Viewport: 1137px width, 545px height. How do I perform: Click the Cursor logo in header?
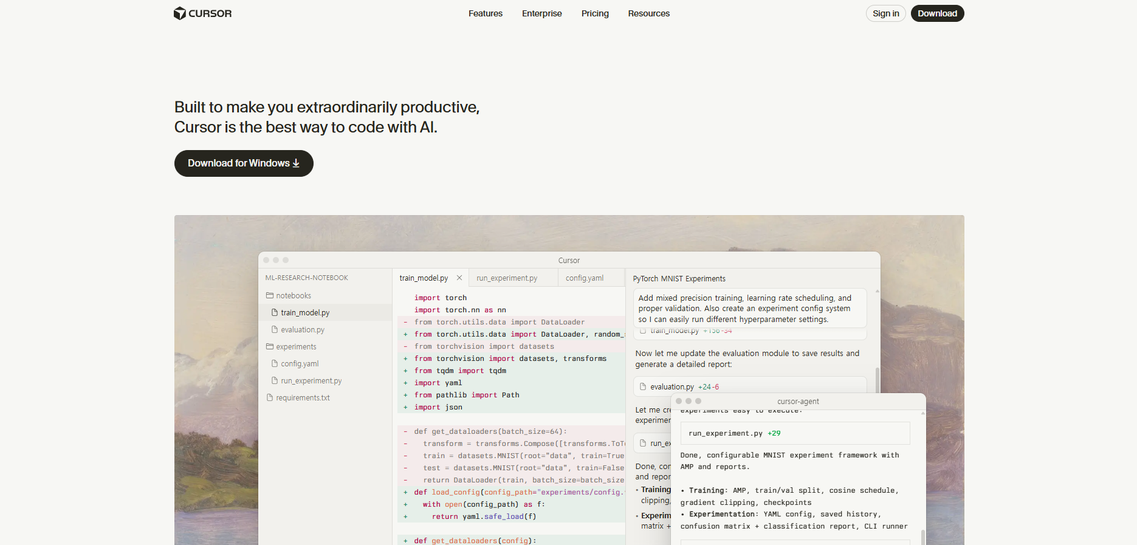(202, 13)
